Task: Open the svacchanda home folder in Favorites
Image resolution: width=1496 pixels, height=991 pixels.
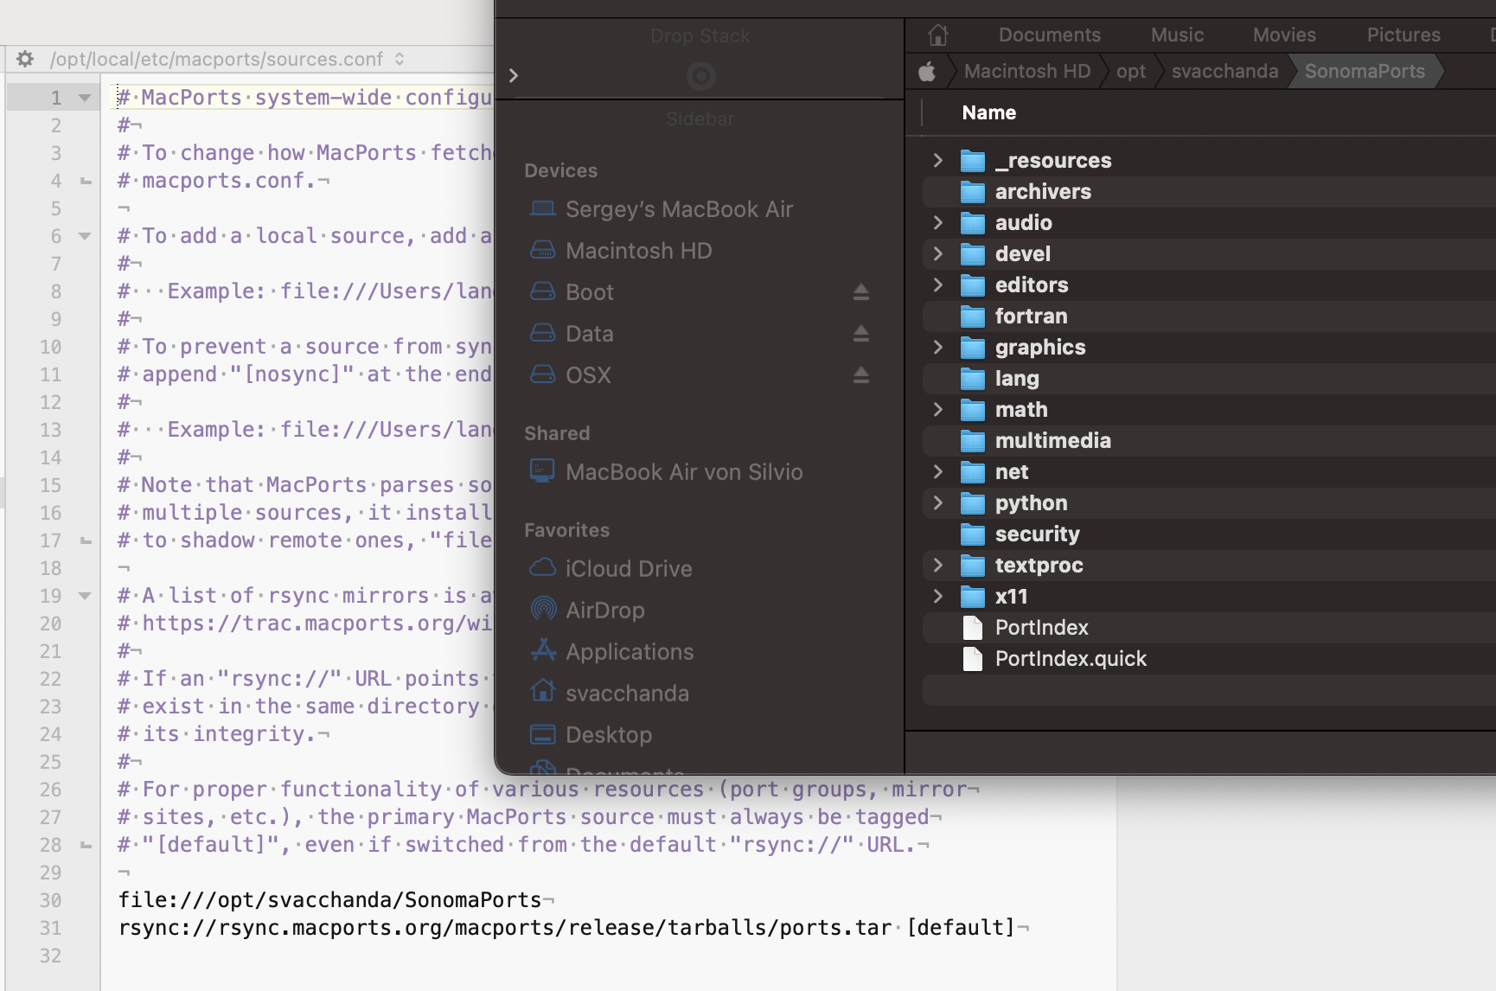Action: pyautogui.click(x=610, y=694)
